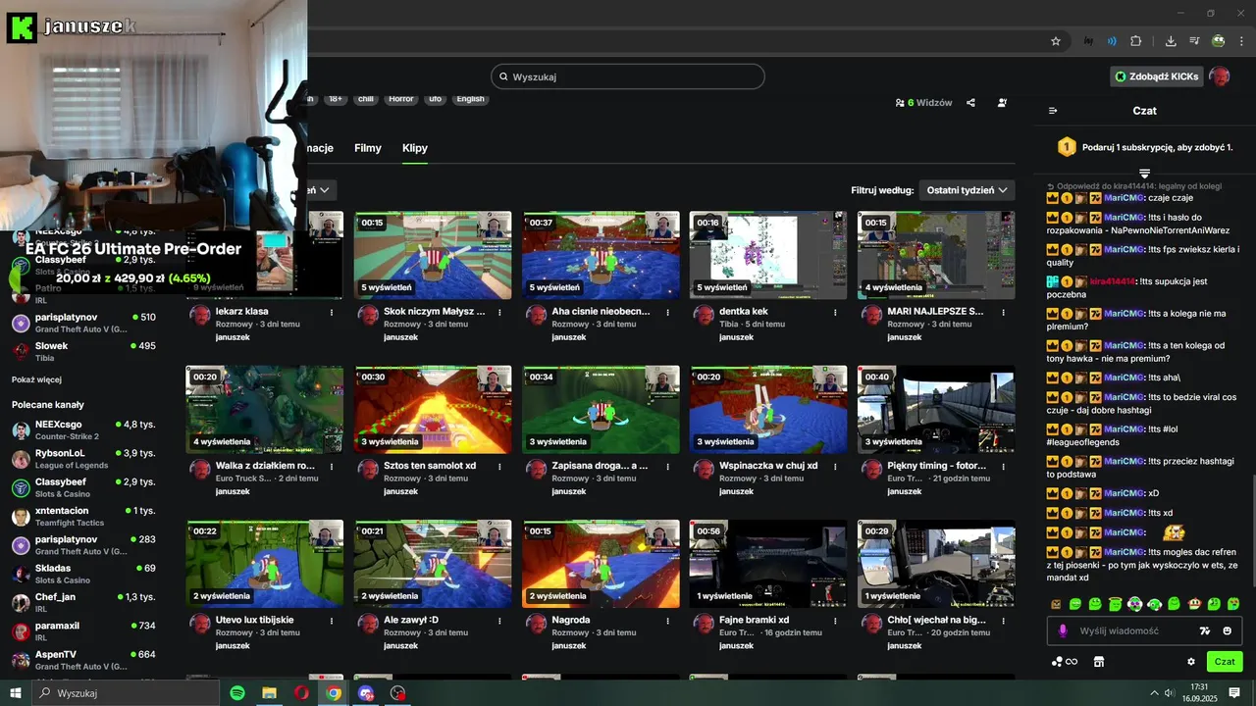
Task: Open File Explorer from the taskbar
Action: pyautogui.click(x=269, y=693)
